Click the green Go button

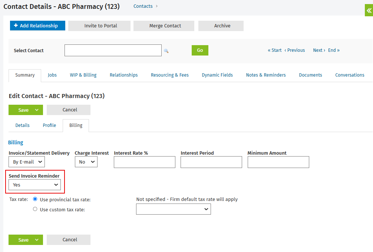pos(200,50)
